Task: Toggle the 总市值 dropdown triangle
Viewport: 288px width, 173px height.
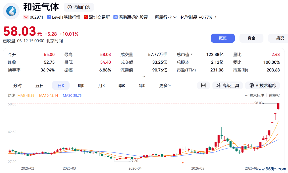Action: coord(191,55)
